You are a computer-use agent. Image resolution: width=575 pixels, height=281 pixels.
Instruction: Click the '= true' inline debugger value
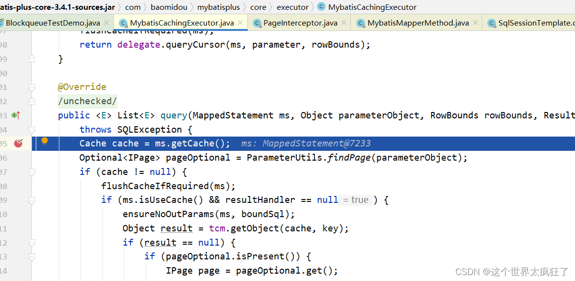[355, 200]
